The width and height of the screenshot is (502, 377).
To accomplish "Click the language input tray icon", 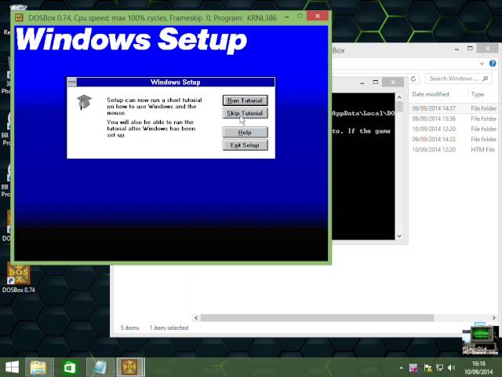I will [x=413, y=368].
